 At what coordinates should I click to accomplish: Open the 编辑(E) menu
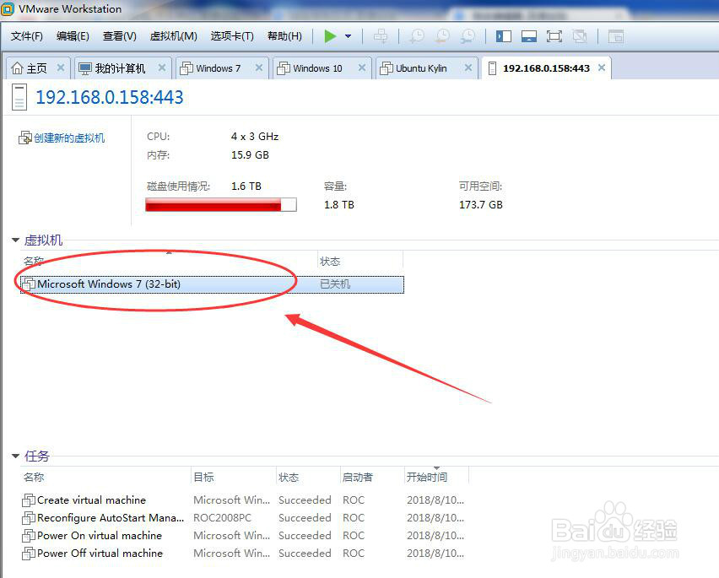coord(73,36)
